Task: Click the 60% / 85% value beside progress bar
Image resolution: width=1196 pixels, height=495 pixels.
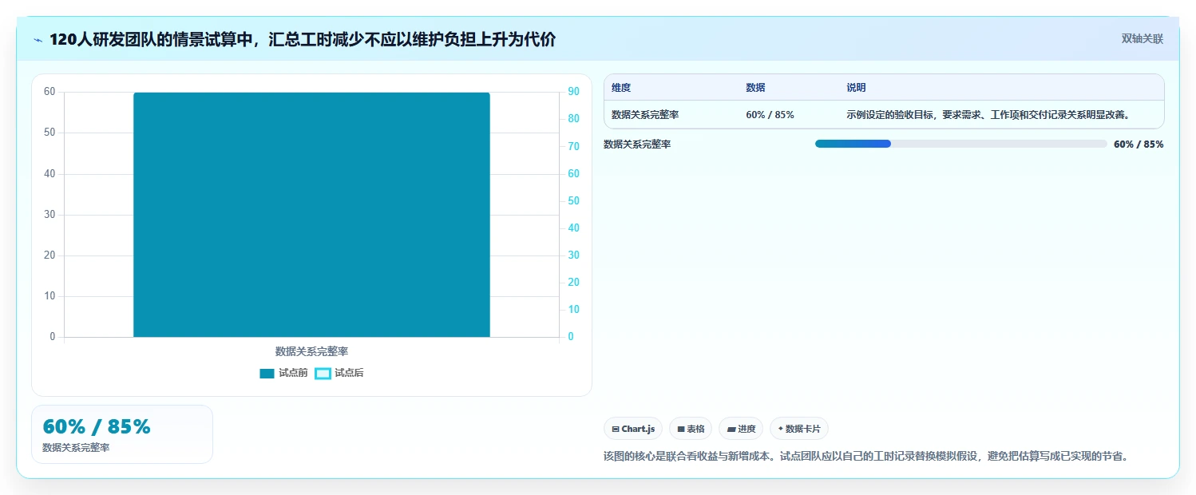Action: pos(1139,145)
